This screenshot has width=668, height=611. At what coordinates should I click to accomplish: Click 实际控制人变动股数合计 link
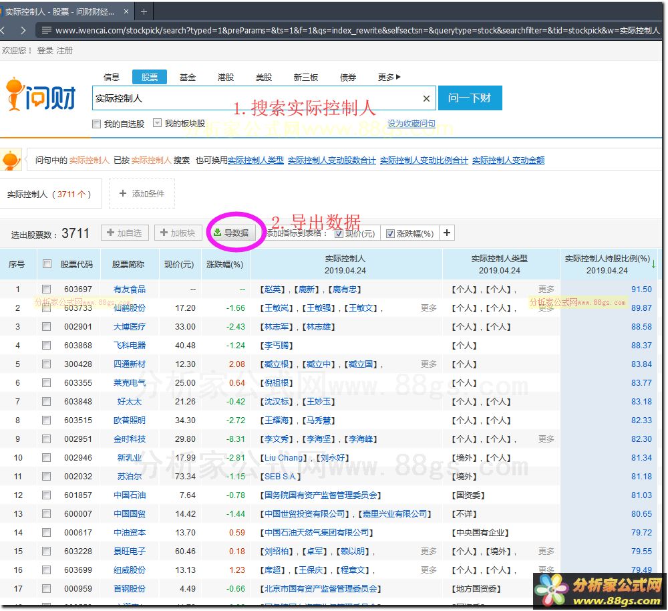332,160
